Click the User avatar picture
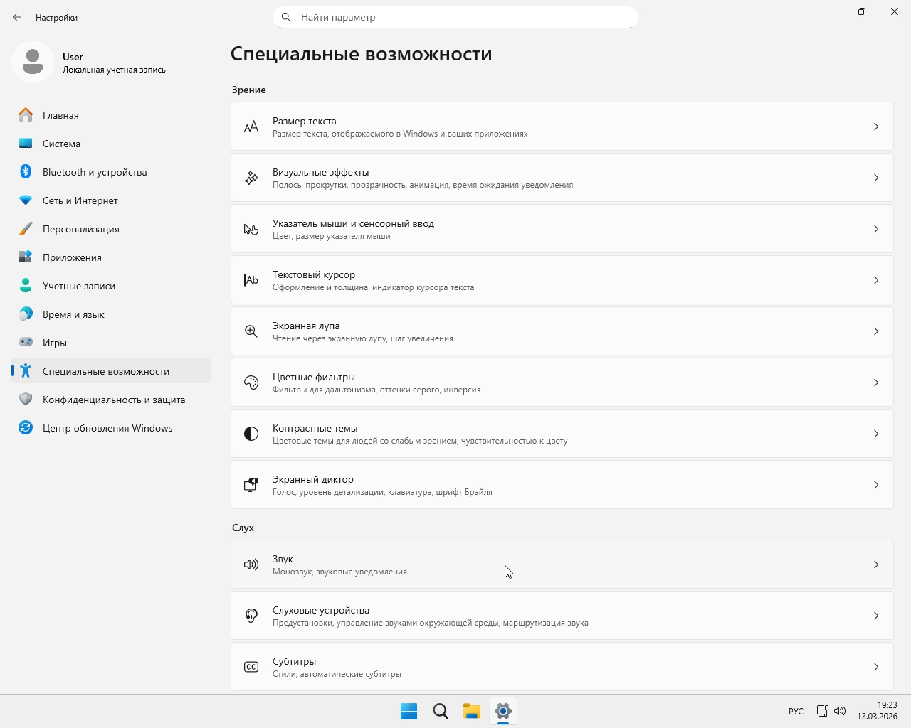The image size is (911, 728). 33,62
